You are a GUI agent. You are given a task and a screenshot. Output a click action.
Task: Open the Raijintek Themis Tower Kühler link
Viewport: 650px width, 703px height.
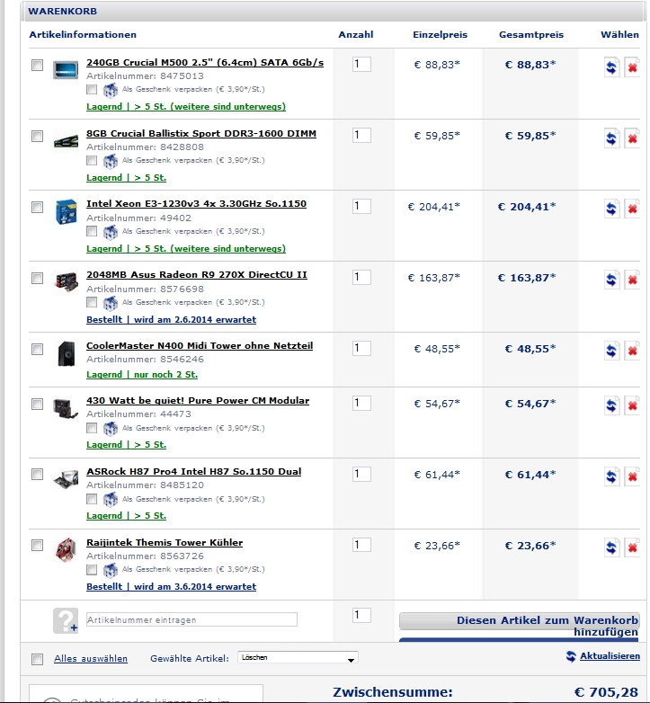[x=165, y=542]
